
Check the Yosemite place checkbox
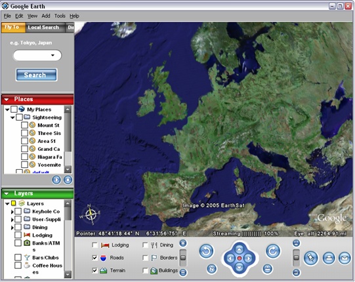pyautogui.click(x=24, y=165)
